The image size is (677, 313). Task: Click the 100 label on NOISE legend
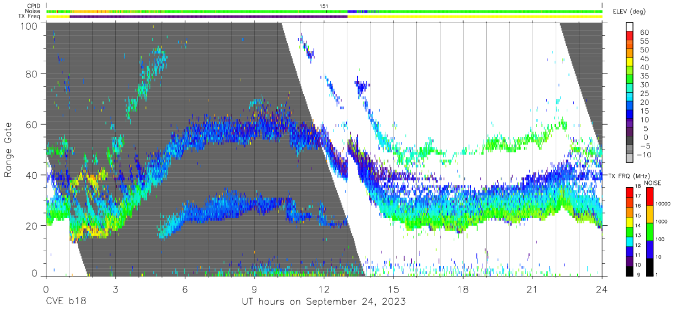coord(660,240)
